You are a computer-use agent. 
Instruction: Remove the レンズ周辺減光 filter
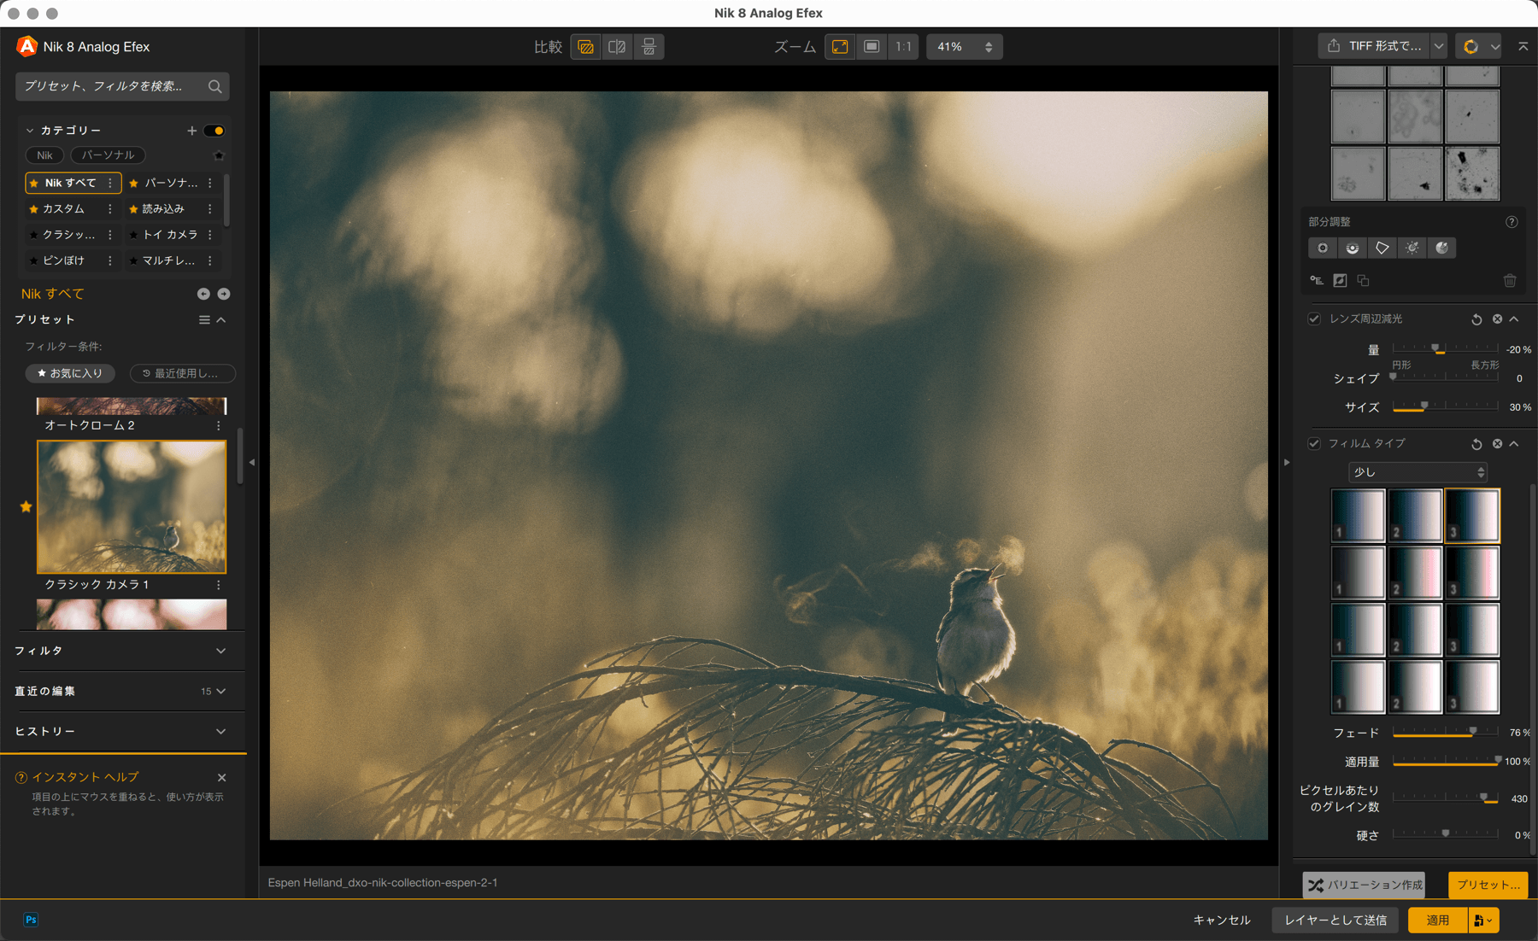point(1497,319)
